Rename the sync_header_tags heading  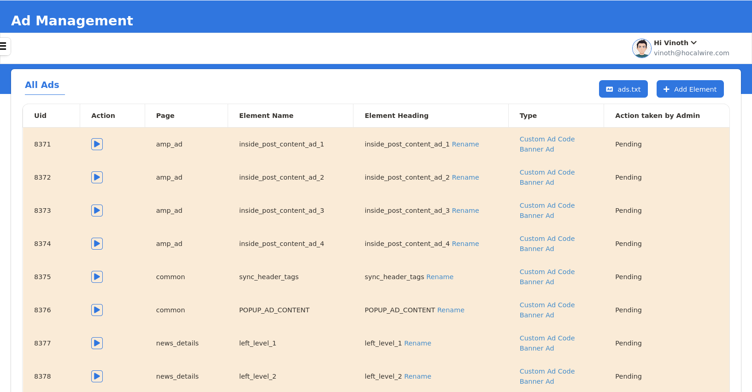click(x=440, y=277)
